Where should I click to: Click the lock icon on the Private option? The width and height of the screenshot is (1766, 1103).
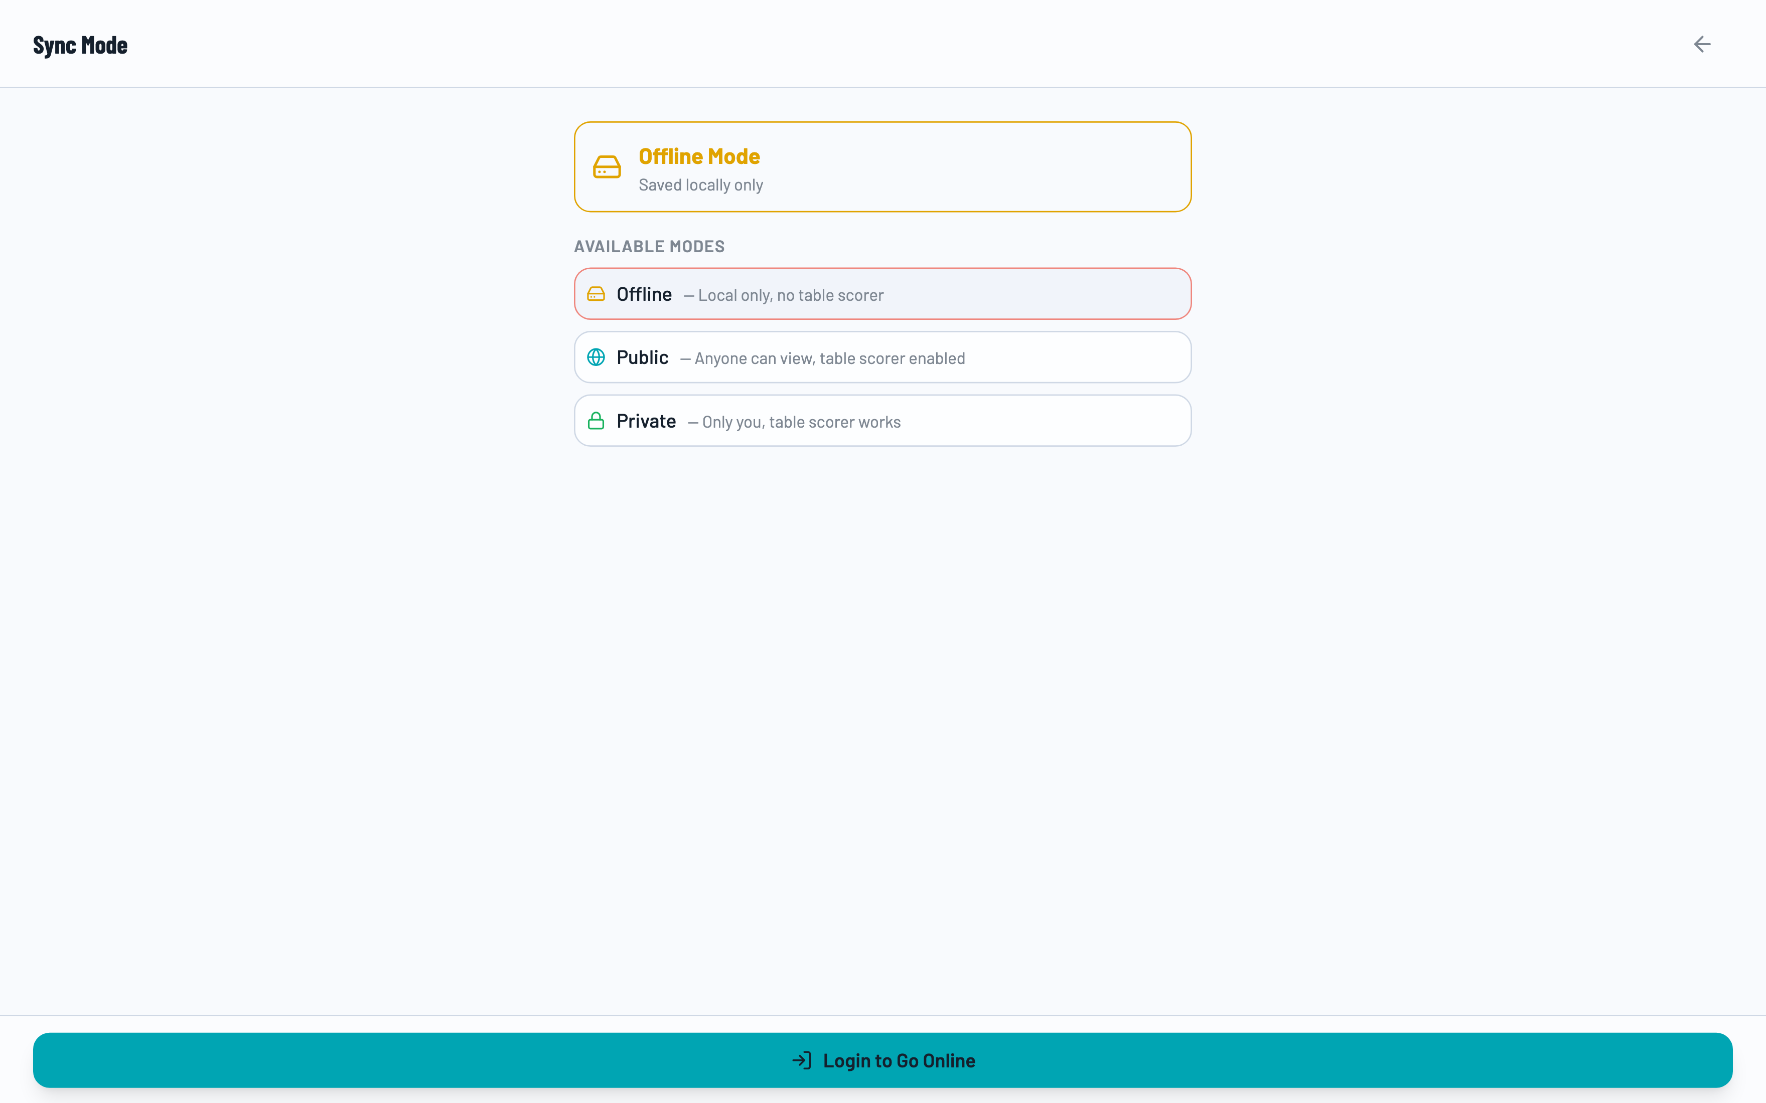click(x=596, y=420)
